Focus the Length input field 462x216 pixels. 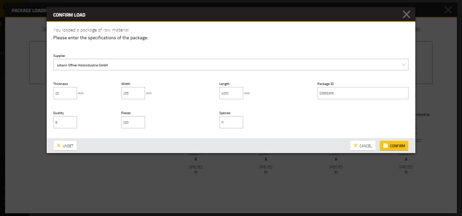pos(231,93)
